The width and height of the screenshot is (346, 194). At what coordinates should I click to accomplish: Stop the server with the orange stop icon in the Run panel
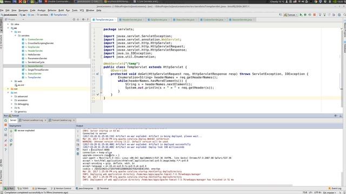(6, 125)
